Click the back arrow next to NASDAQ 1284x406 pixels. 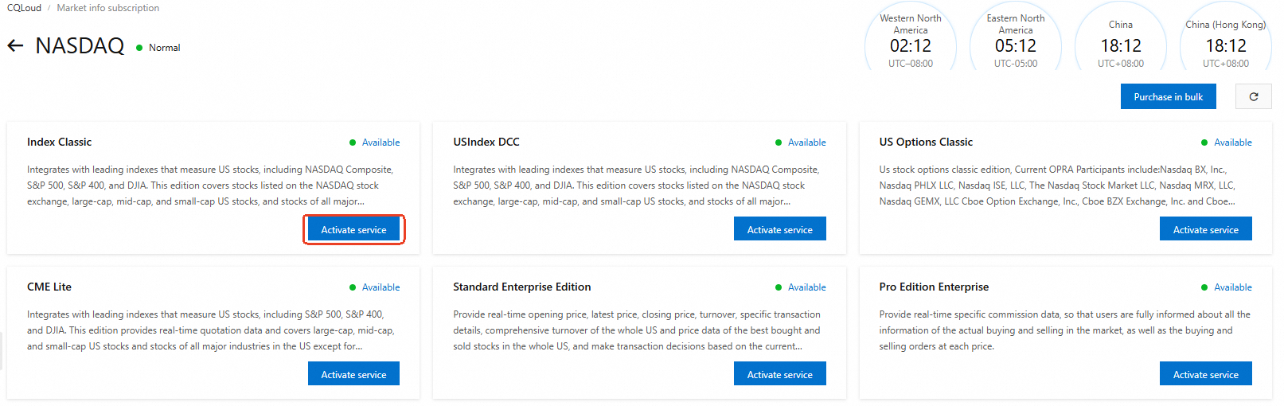point(15,46)
